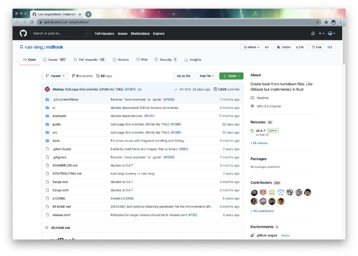
Task: Open the src folder
Action: tap(55, 132)
